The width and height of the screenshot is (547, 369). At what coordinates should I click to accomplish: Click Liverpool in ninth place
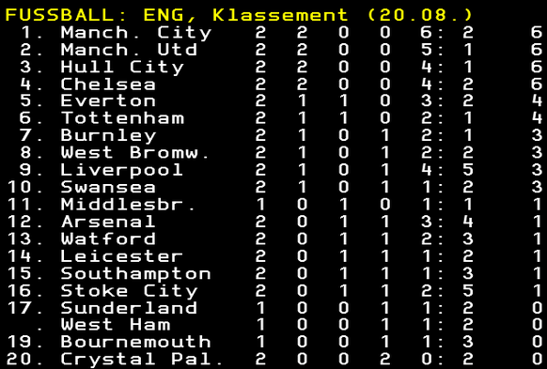point(122,170)
